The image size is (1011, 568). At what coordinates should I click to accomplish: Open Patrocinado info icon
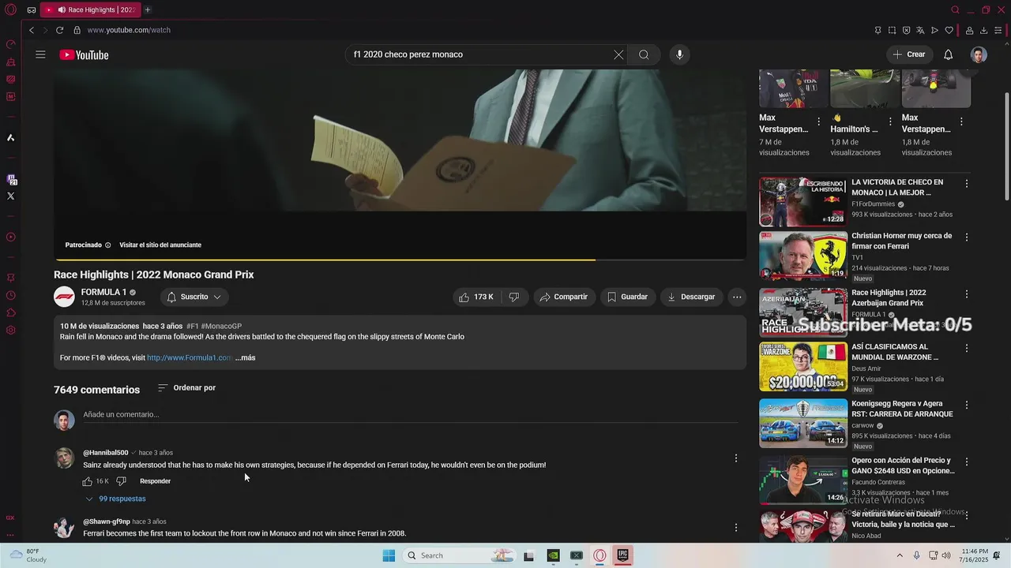pyautogui.click(x=108, y=245)
